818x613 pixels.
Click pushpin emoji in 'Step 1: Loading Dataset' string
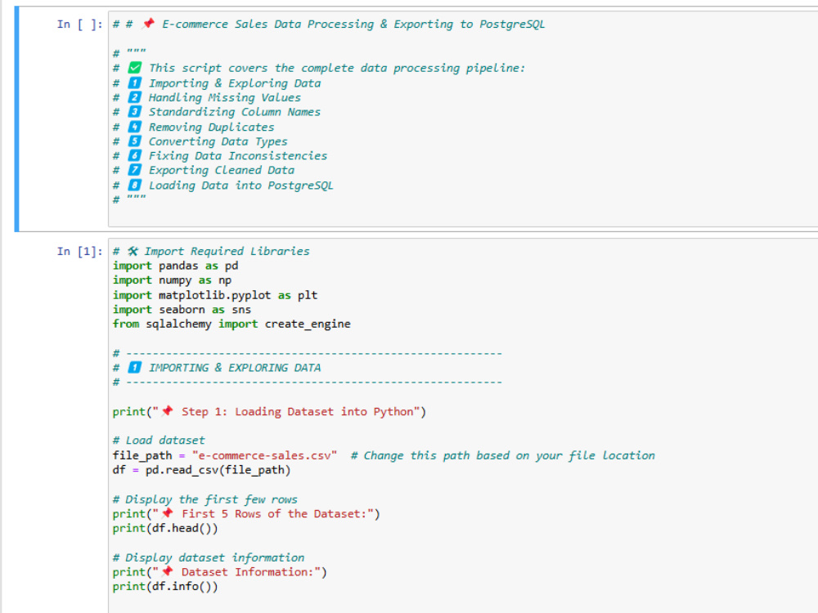click(x=168, y=411)
